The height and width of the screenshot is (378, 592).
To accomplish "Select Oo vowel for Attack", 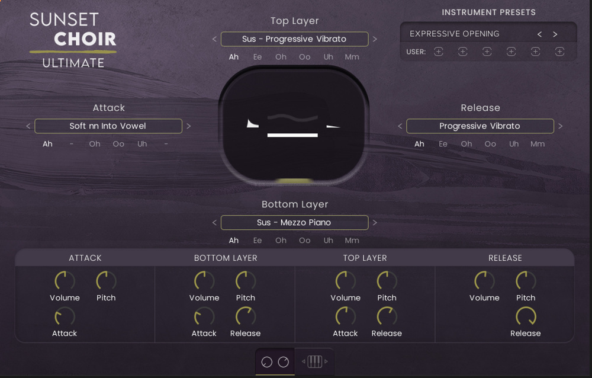I will (x=118, y=144).
